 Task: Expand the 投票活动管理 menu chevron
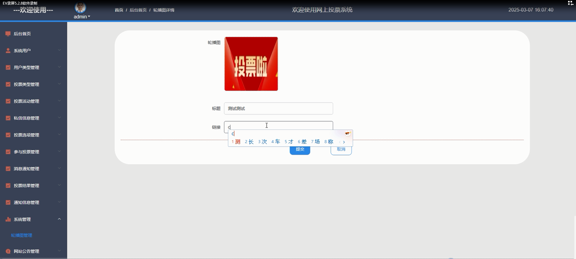[x=59, y=101]
